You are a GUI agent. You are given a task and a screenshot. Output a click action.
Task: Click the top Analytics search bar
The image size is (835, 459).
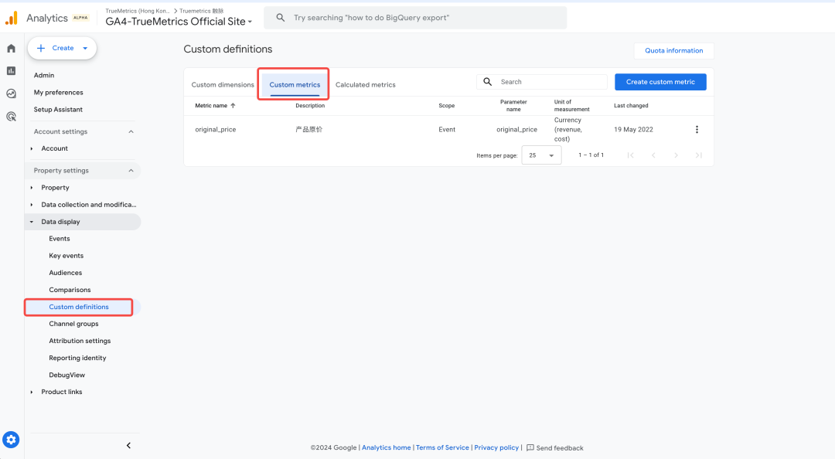(415, 18)
